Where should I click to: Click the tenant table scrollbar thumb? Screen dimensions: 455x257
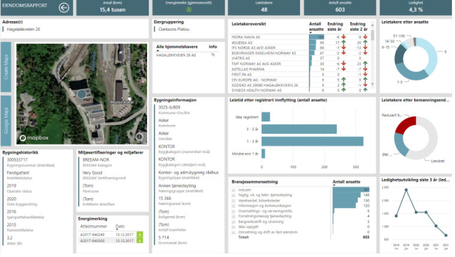coord(372,35)
